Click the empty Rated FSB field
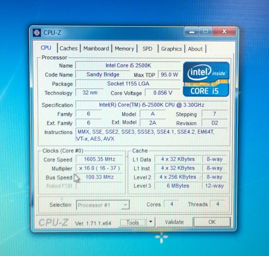Image resolution: width=269 pixels, height=256 pixels. (x=100, y=186)
